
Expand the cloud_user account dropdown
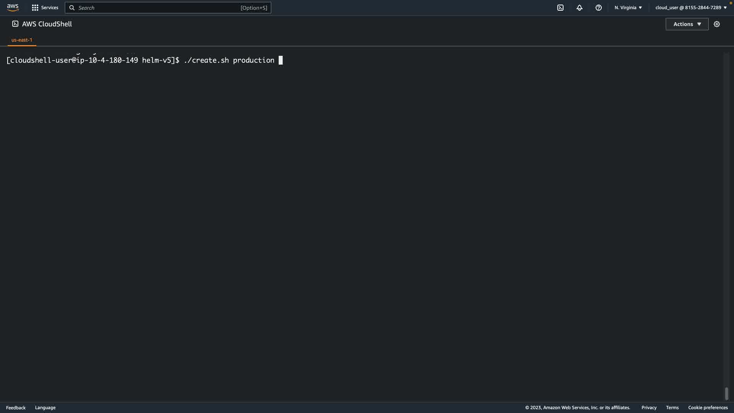[x=691, y=8]
